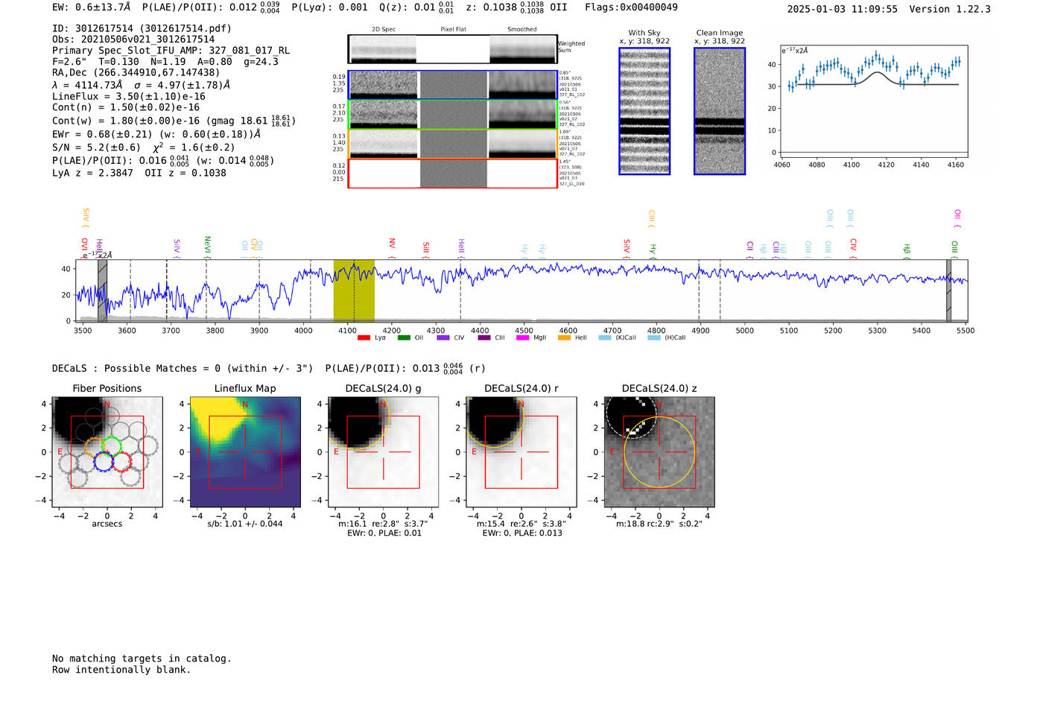Viewport: 1043px width, 710px height.
Task: Click the Weighted Sum 2D spectrum row
Action: 452,49
